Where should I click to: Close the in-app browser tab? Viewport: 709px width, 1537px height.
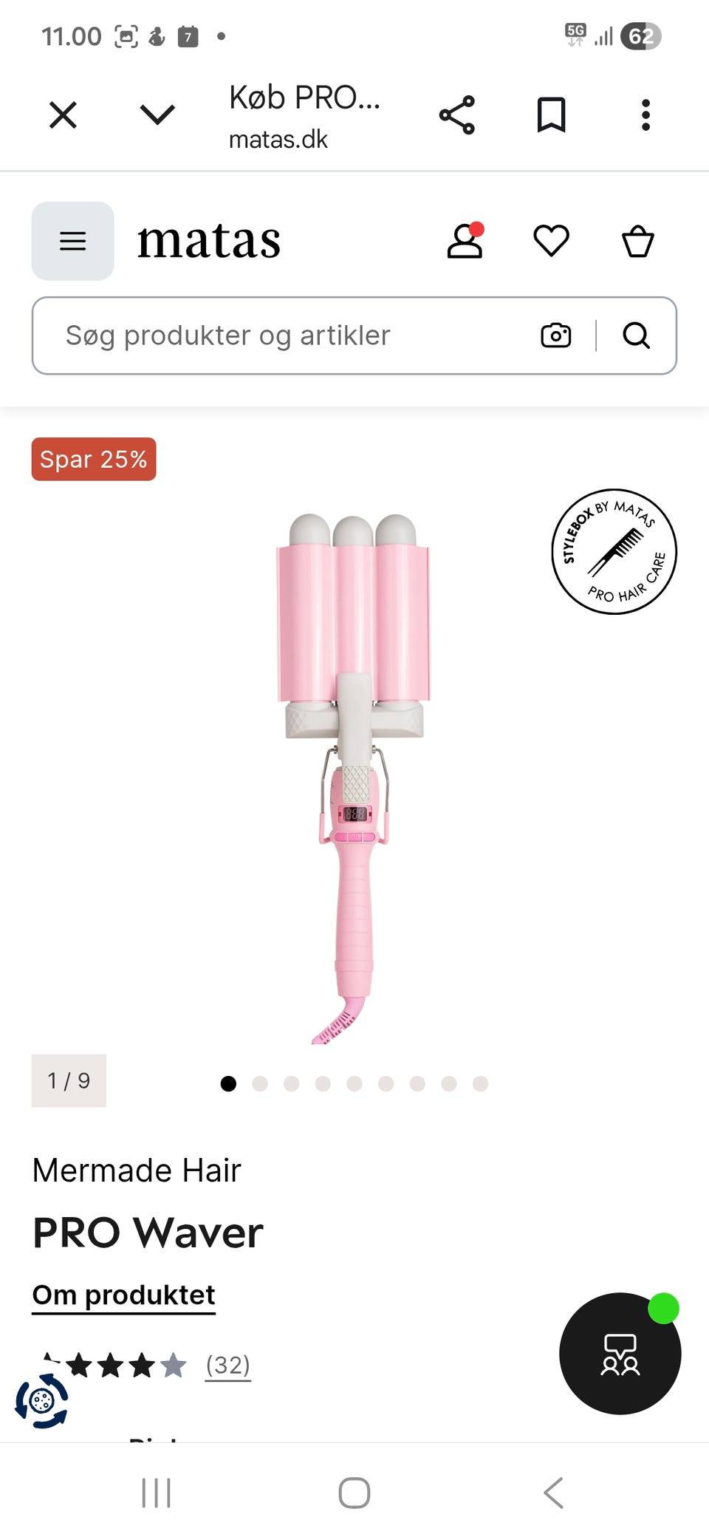[x=63, y=115]
